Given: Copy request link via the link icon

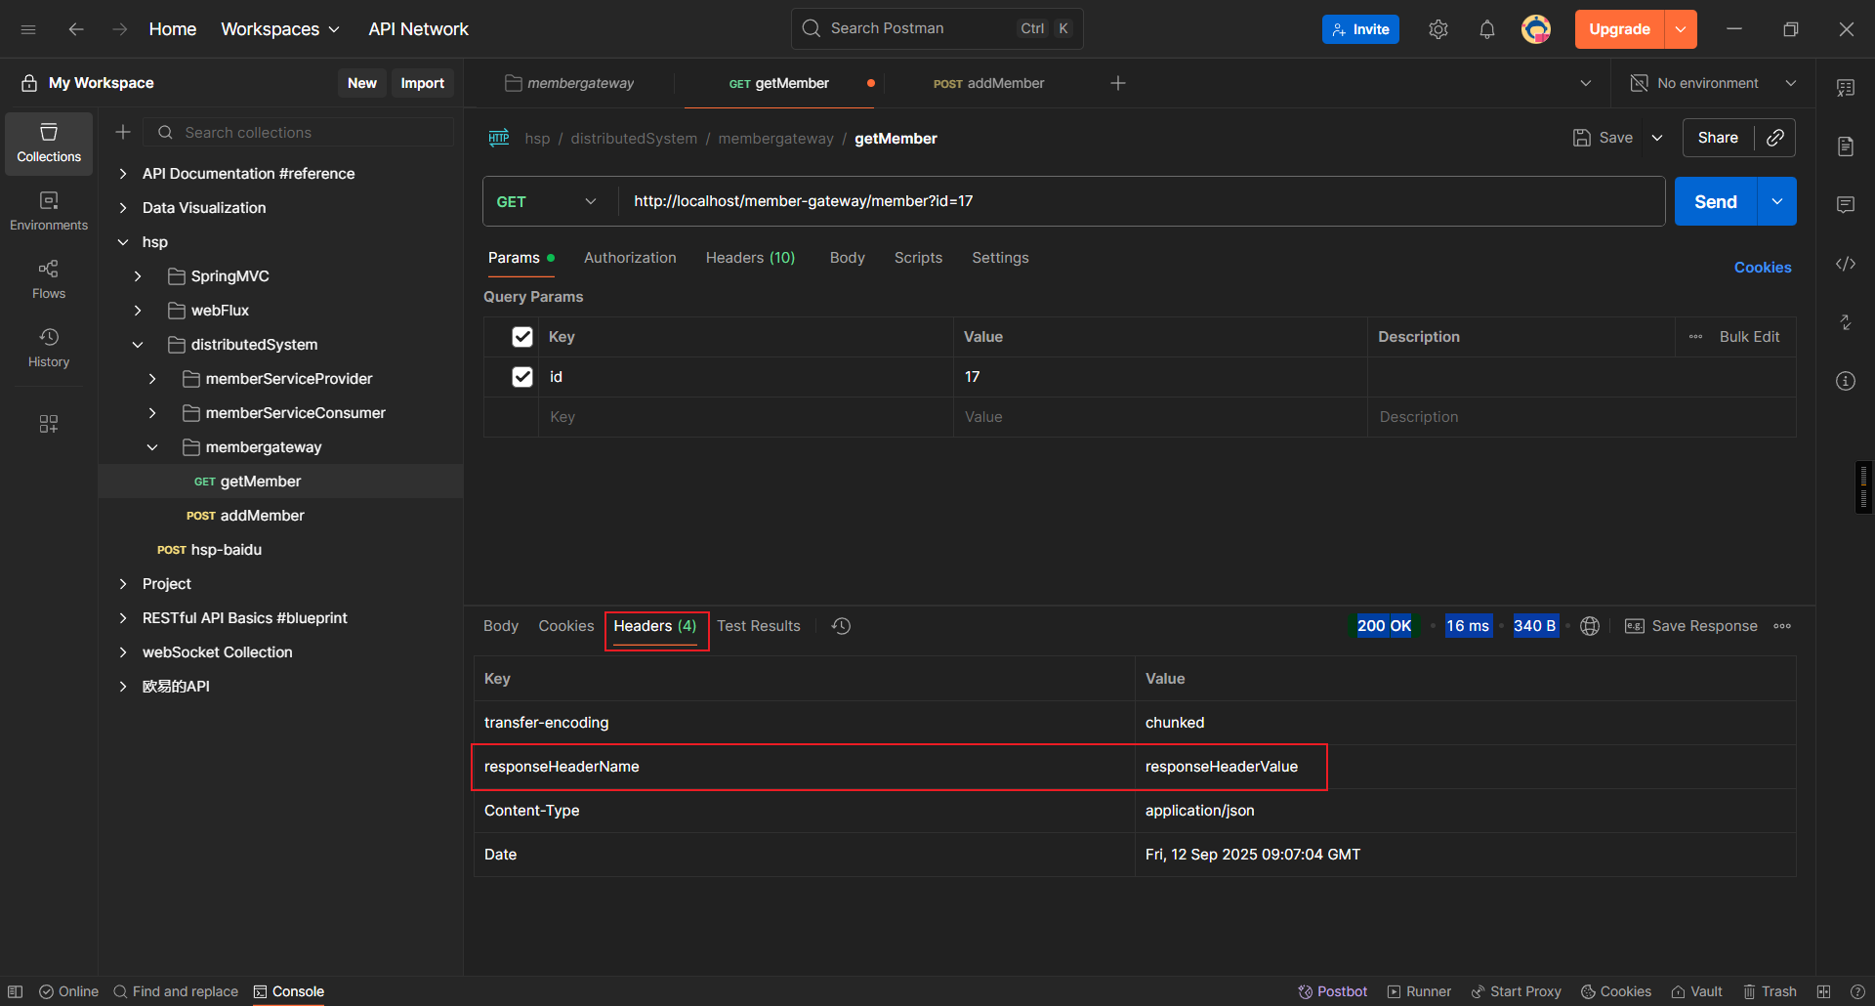Looking at the screenshot, I should (x=1775, y=138).
